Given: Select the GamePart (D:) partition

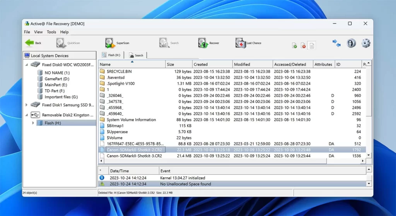Looking at the screenshot, I should tap(57, 79).
